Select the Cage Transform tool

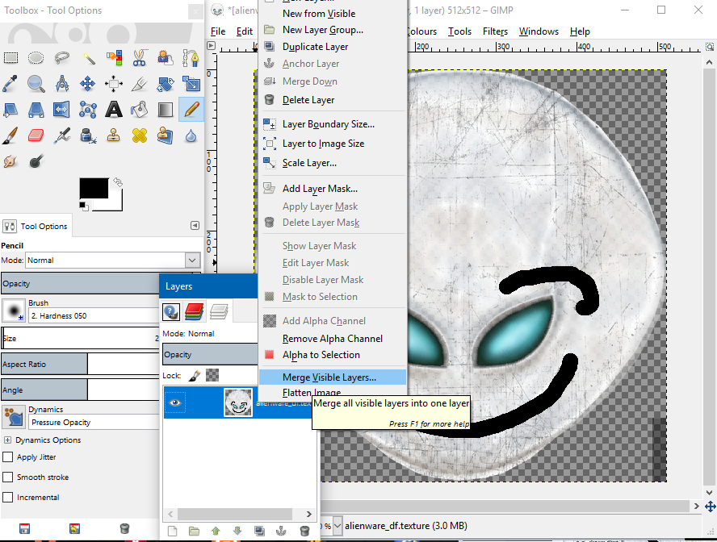click(88, 110)
